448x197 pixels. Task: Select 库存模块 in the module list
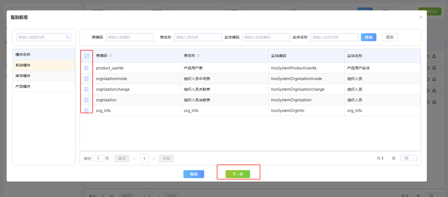[44, 76]
